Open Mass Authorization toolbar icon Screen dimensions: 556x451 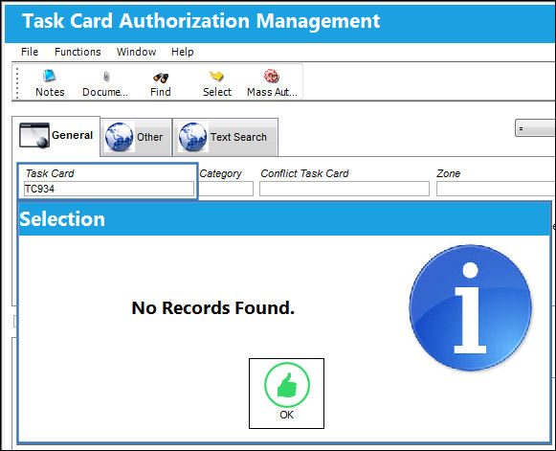[272, 76]
